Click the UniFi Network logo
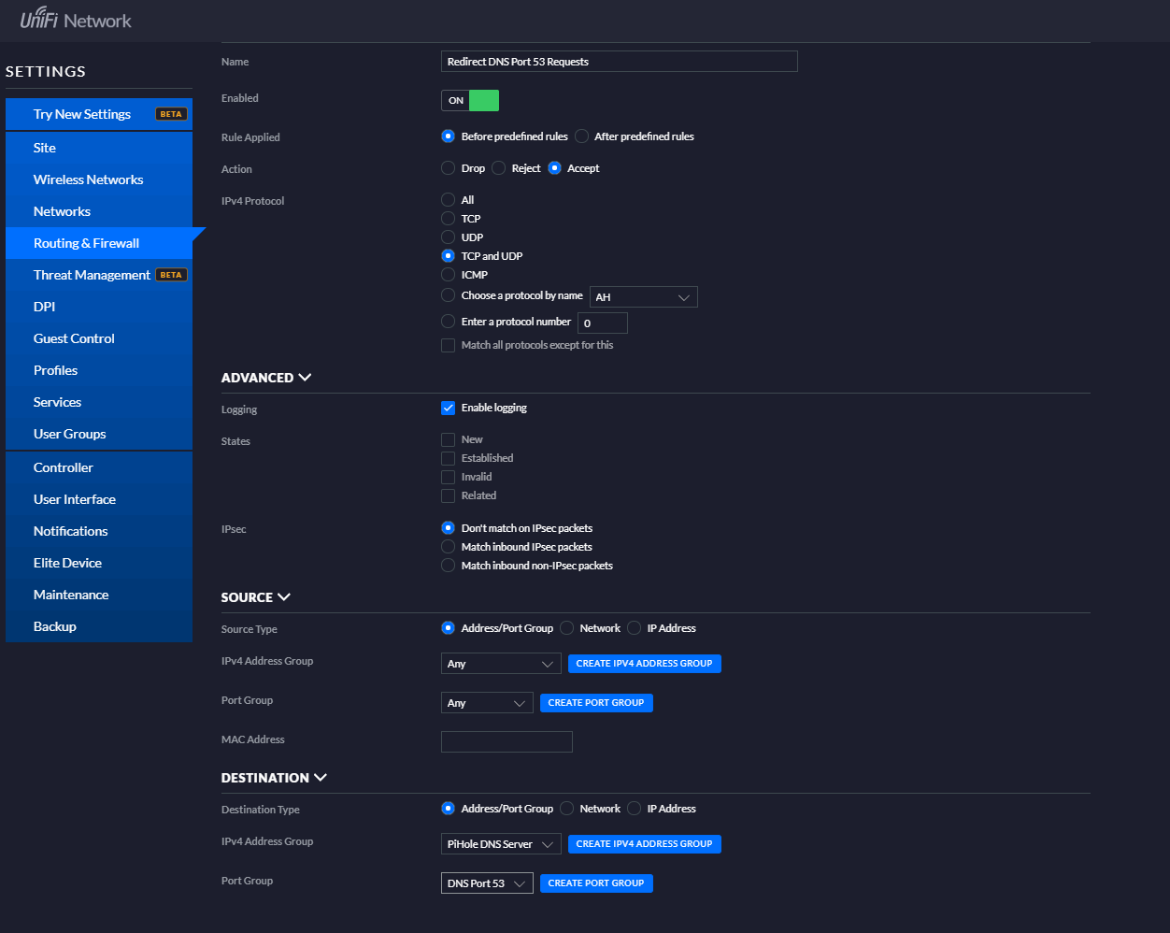 [x=76, y=20]
